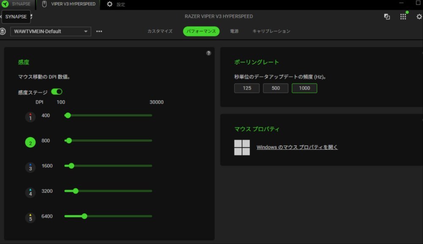Image resolution: width=423 pixels, height=244 pixels.
Task: Click the question mark help icon
Action: (x=209, y=53)
